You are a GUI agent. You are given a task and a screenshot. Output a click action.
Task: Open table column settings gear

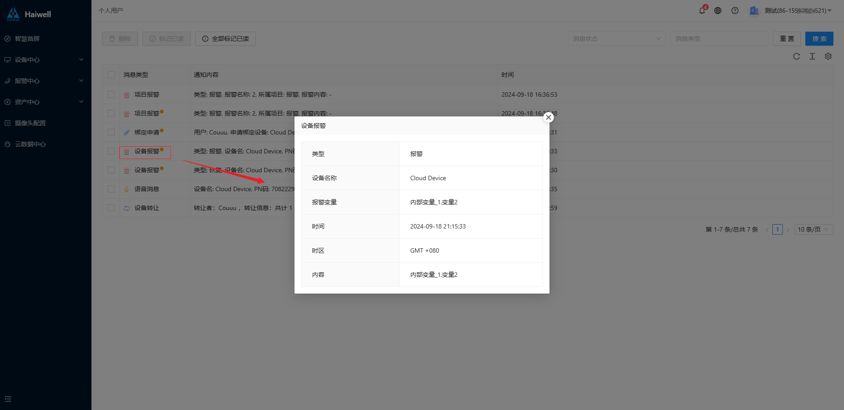coord(828,56)
